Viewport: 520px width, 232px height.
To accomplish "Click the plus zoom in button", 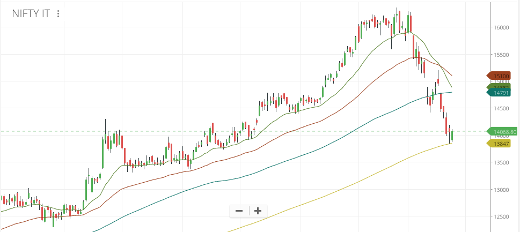I will pyautogui.click(x=258, y=211).
